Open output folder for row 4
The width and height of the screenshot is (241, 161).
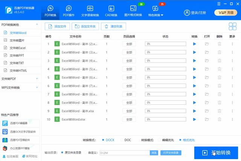[207, 69]
